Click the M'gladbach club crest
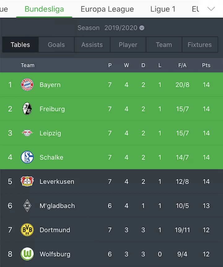The height and width of the screenshot is (267, 223). point(28,206)
